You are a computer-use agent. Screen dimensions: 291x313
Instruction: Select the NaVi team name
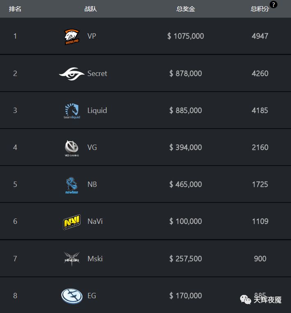click(x=95, y=221)
